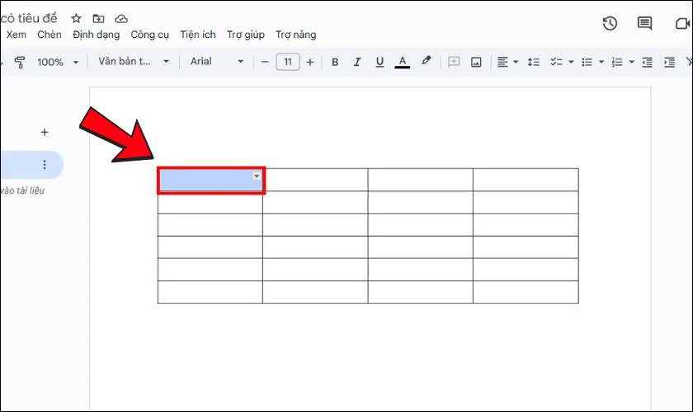
Task: Toggle italic formatting
Action: (357, 62)
